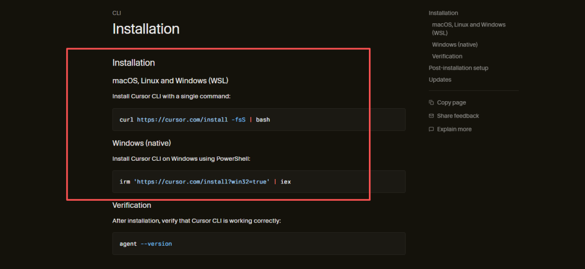This screenshot has height=269, width=585.
Task: Click the --version flag text
Action: point(157,244)
